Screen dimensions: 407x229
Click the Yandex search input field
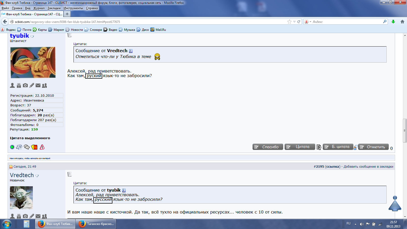pyautogui.click(x=346, y=22)
